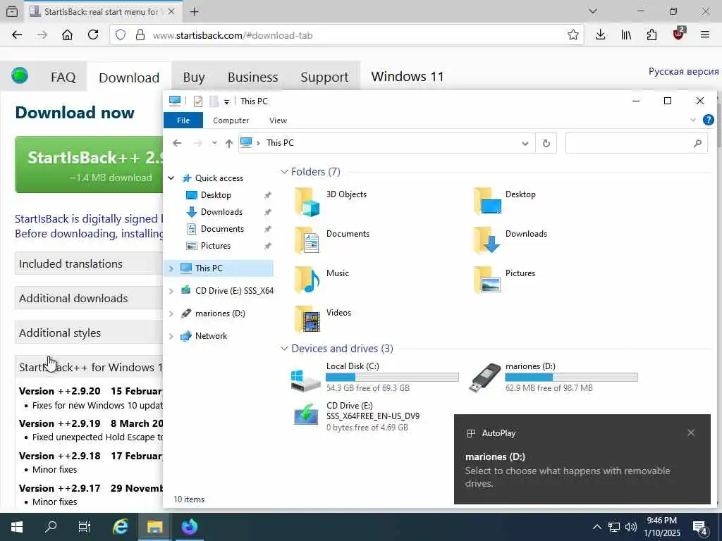Viewport: 722px width, 541px height.
Task: Expand Additional downloads section
Action: pos(90,298)
